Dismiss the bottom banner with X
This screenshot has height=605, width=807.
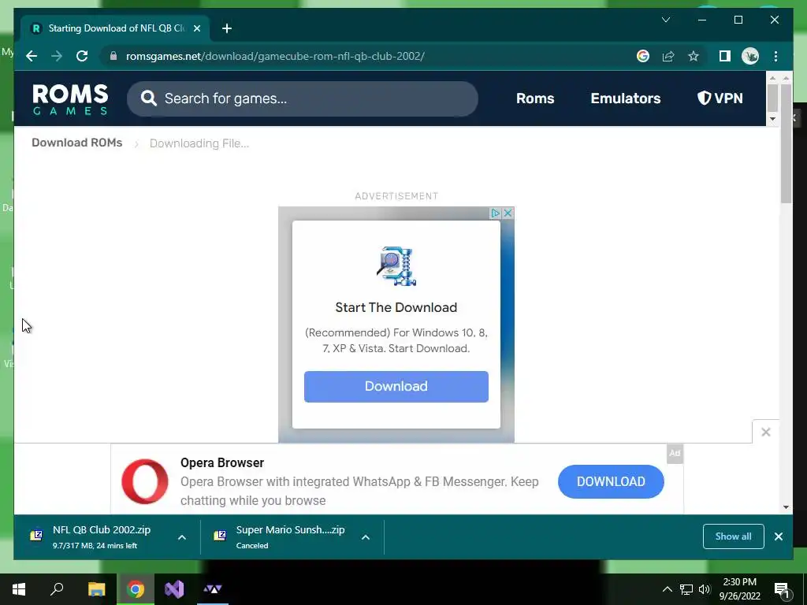pos(766,432)
